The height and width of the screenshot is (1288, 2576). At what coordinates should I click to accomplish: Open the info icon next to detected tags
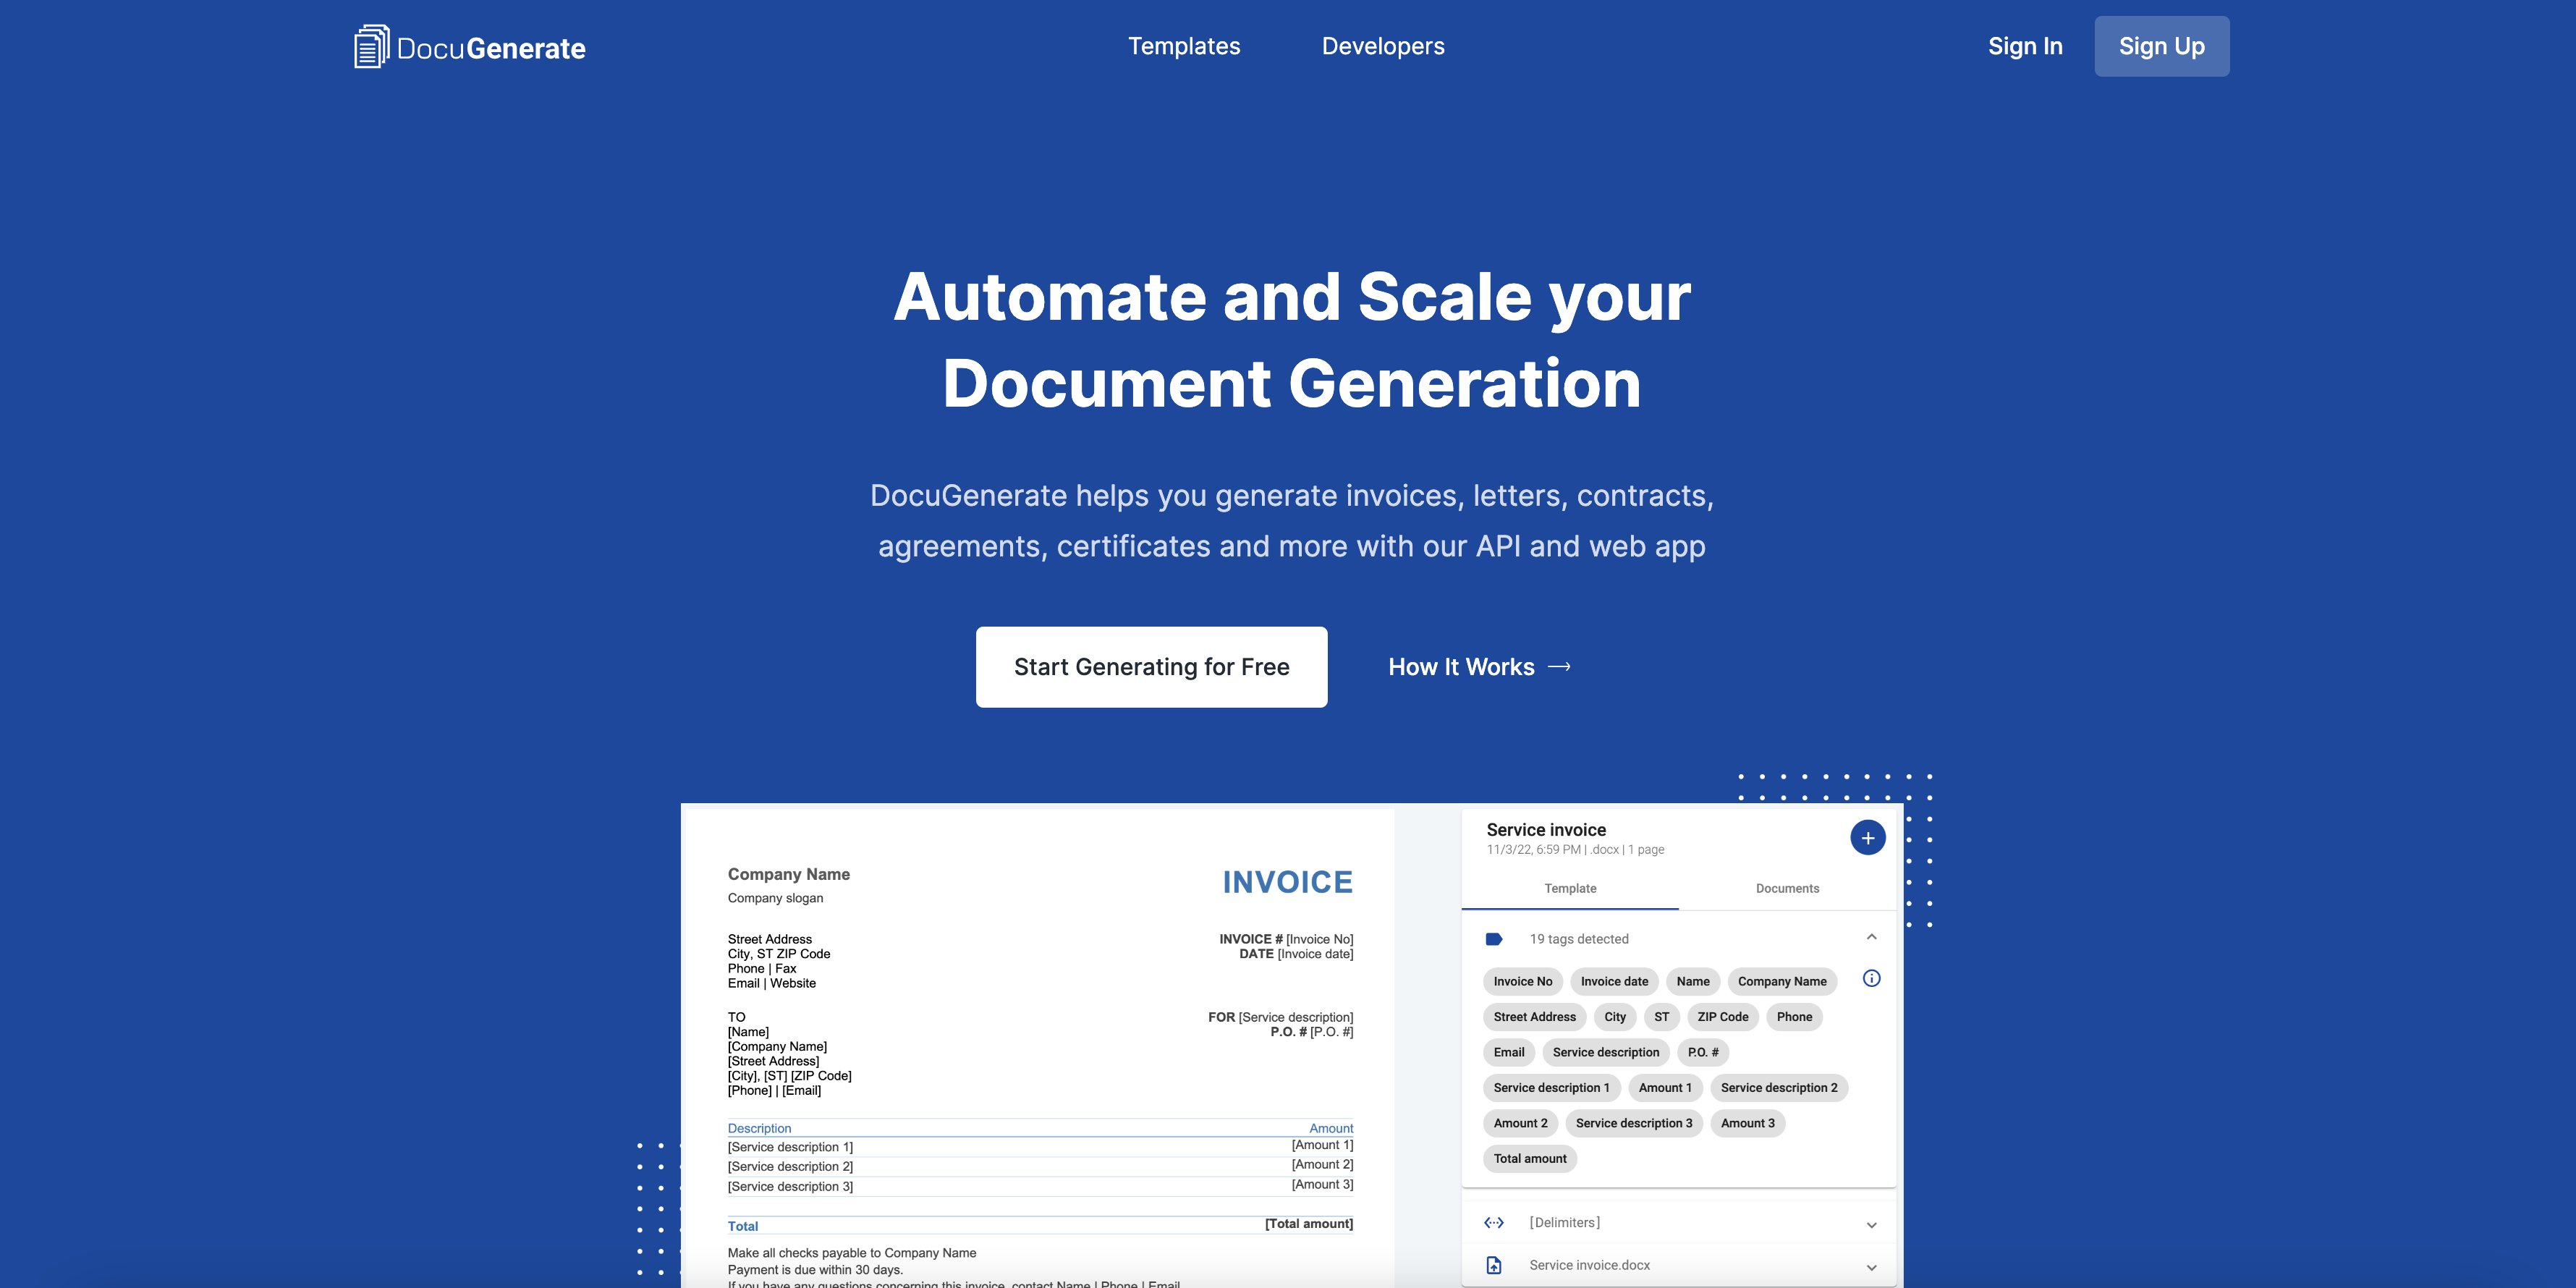pyautogui.click(x=1872, y=979)
